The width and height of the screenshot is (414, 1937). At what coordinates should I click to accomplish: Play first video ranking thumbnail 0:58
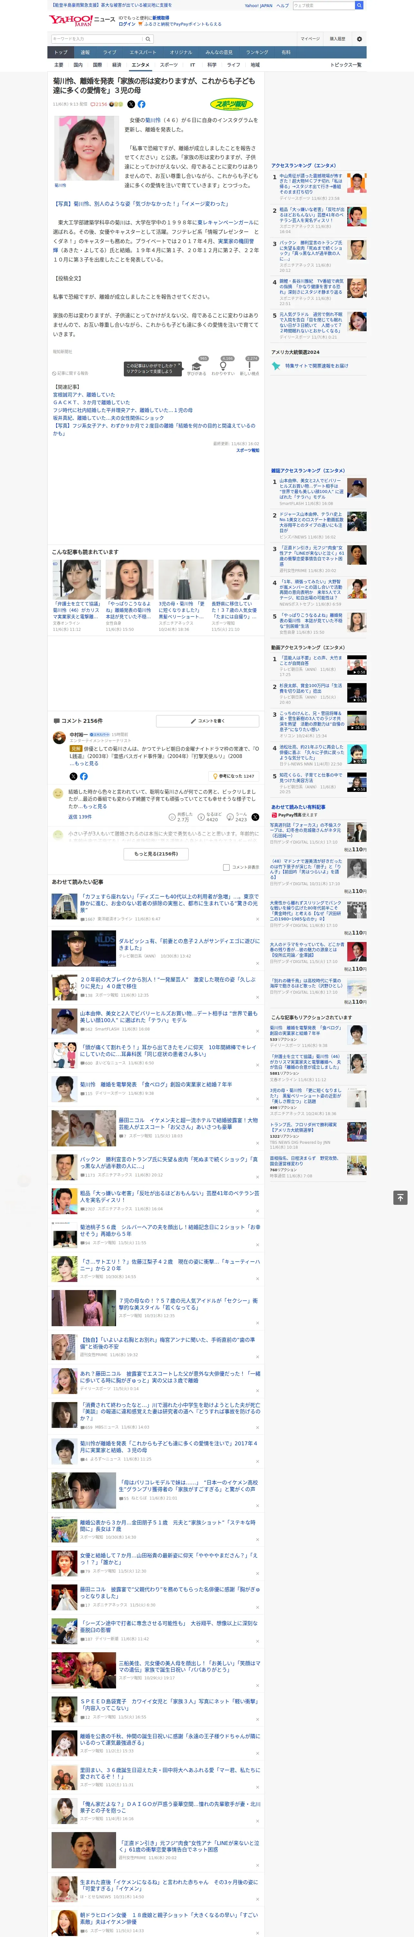pos(357,665)
